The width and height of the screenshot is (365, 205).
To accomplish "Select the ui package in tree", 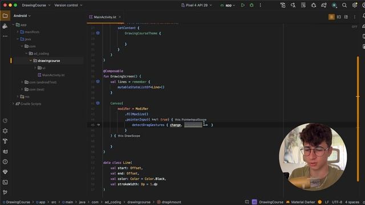I will point(42,68).
